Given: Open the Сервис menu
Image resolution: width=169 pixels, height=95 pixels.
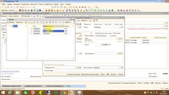Looking at the screenshot, I should tap(56, 4).
